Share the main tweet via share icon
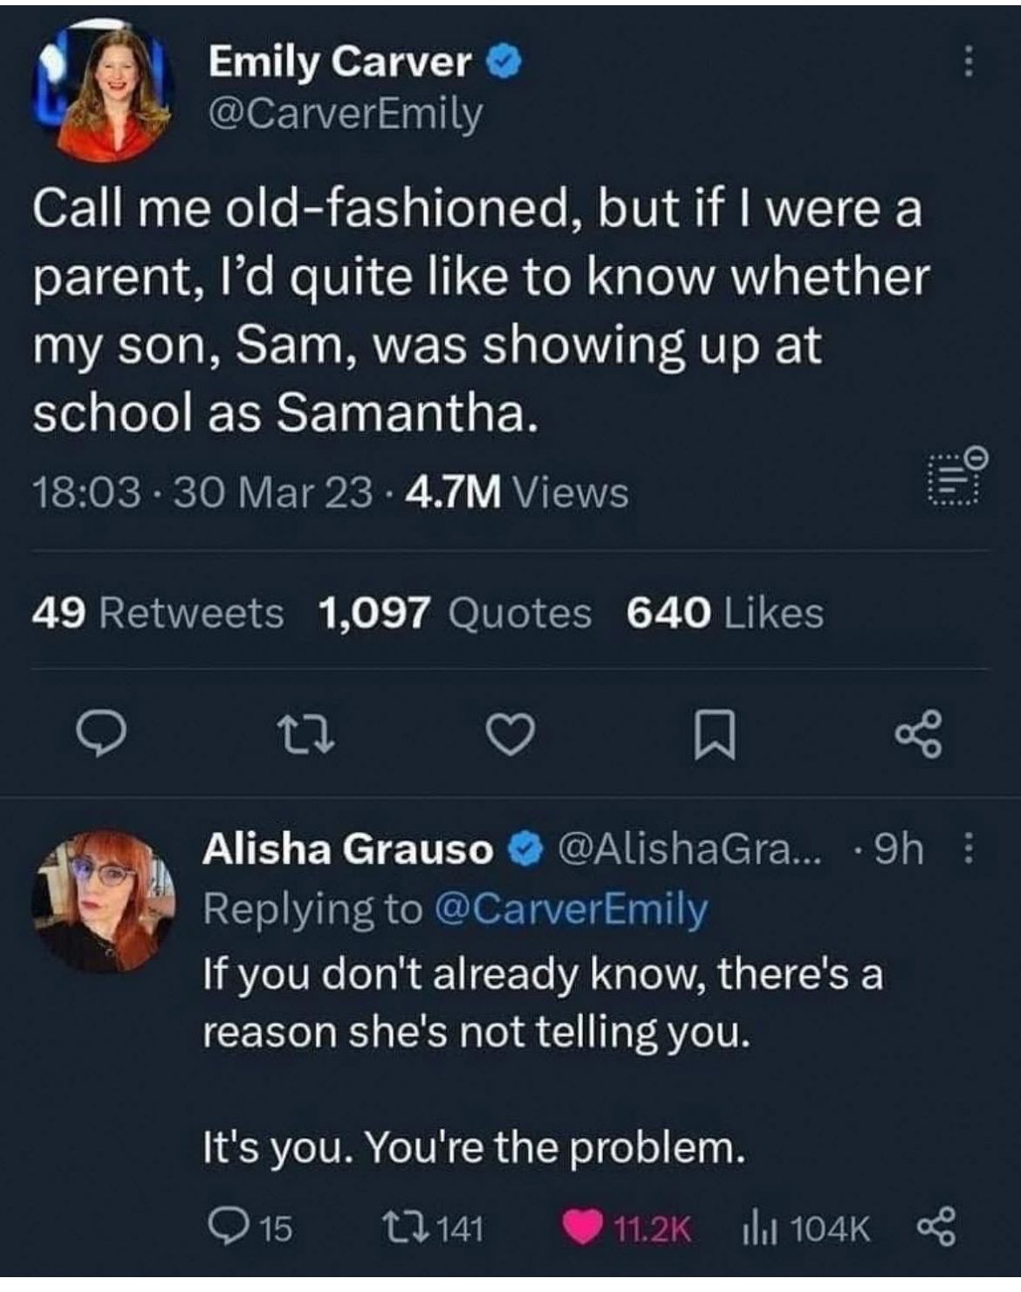 (918, 734)
